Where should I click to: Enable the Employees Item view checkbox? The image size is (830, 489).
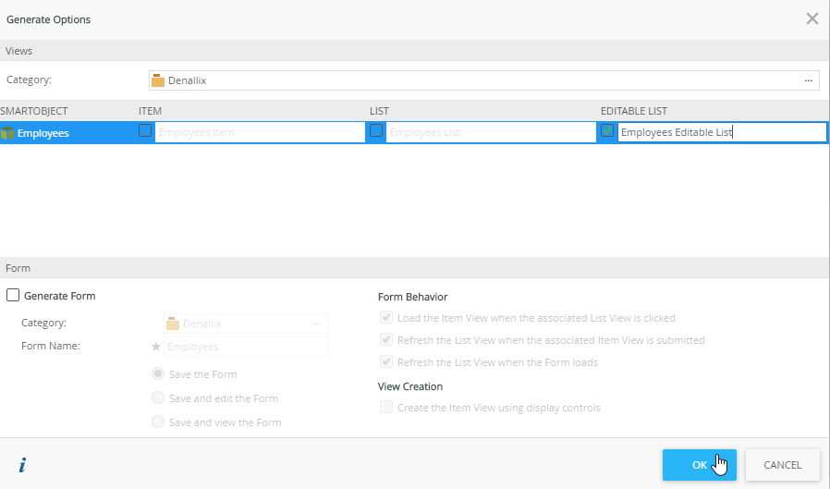point(145,131)
